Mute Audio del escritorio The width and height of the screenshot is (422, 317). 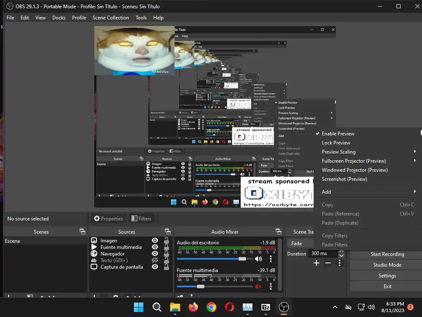click(x=258, y=259)
